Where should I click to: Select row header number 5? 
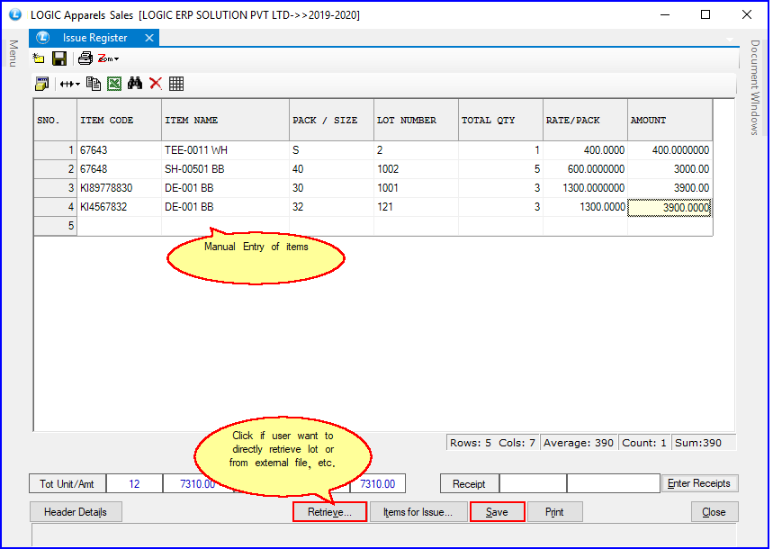coord(55,226)
